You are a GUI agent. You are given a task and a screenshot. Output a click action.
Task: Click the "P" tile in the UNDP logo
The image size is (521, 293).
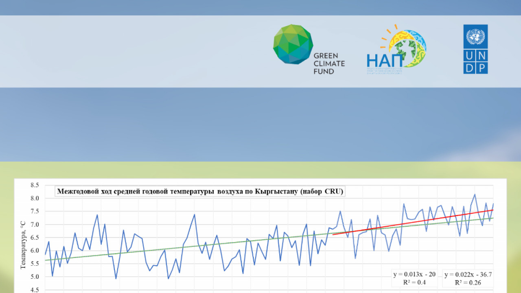click(482, 68)
